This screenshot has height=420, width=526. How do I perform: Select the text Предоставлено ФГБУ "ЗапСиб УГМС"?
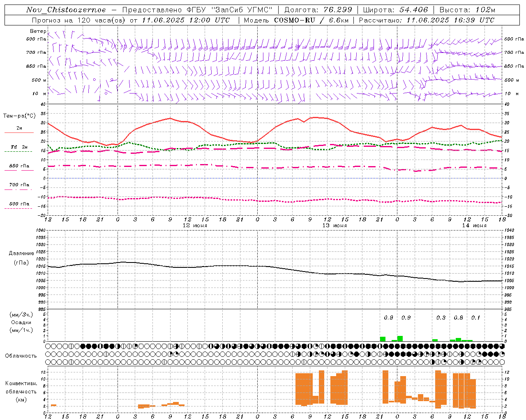point(197,10)
